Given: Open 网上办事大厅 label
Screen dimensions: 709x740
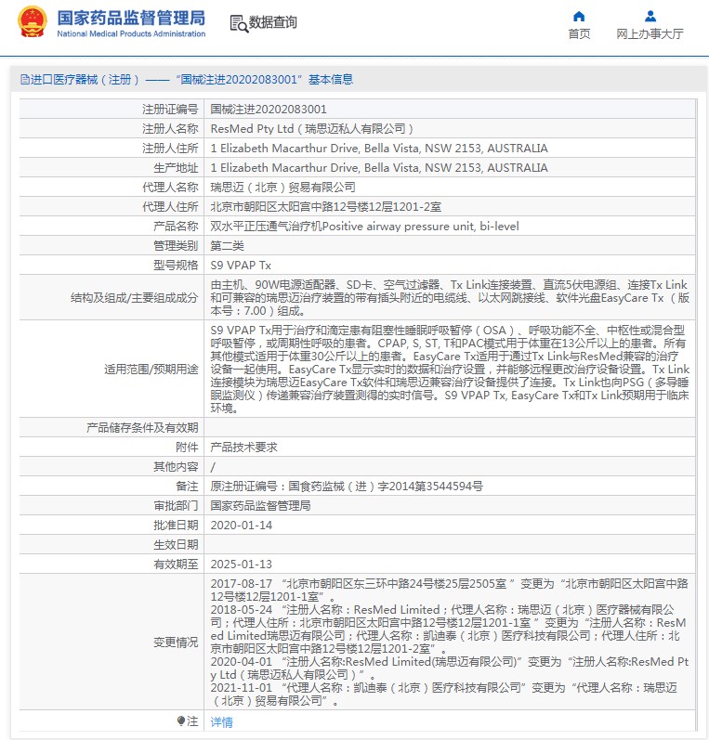Looking at the screenshot, I should [650, 34].
